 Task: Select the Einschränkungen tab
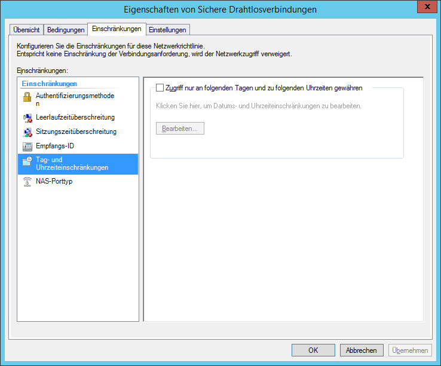pos(117,29)
